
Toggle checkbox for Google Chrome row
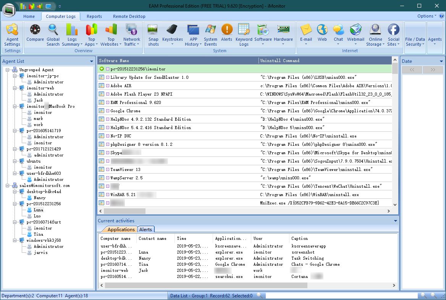108,111
